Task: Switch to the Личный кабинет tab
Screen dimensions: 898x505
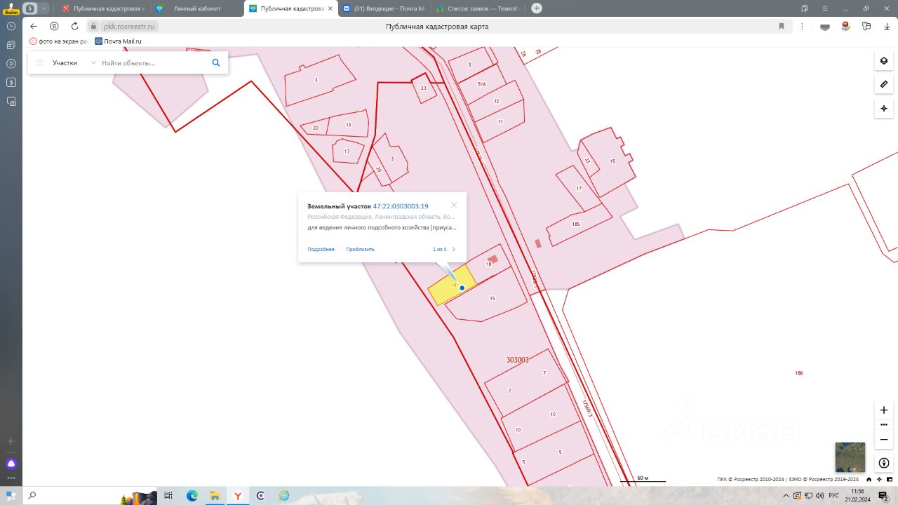Action: 196,8
